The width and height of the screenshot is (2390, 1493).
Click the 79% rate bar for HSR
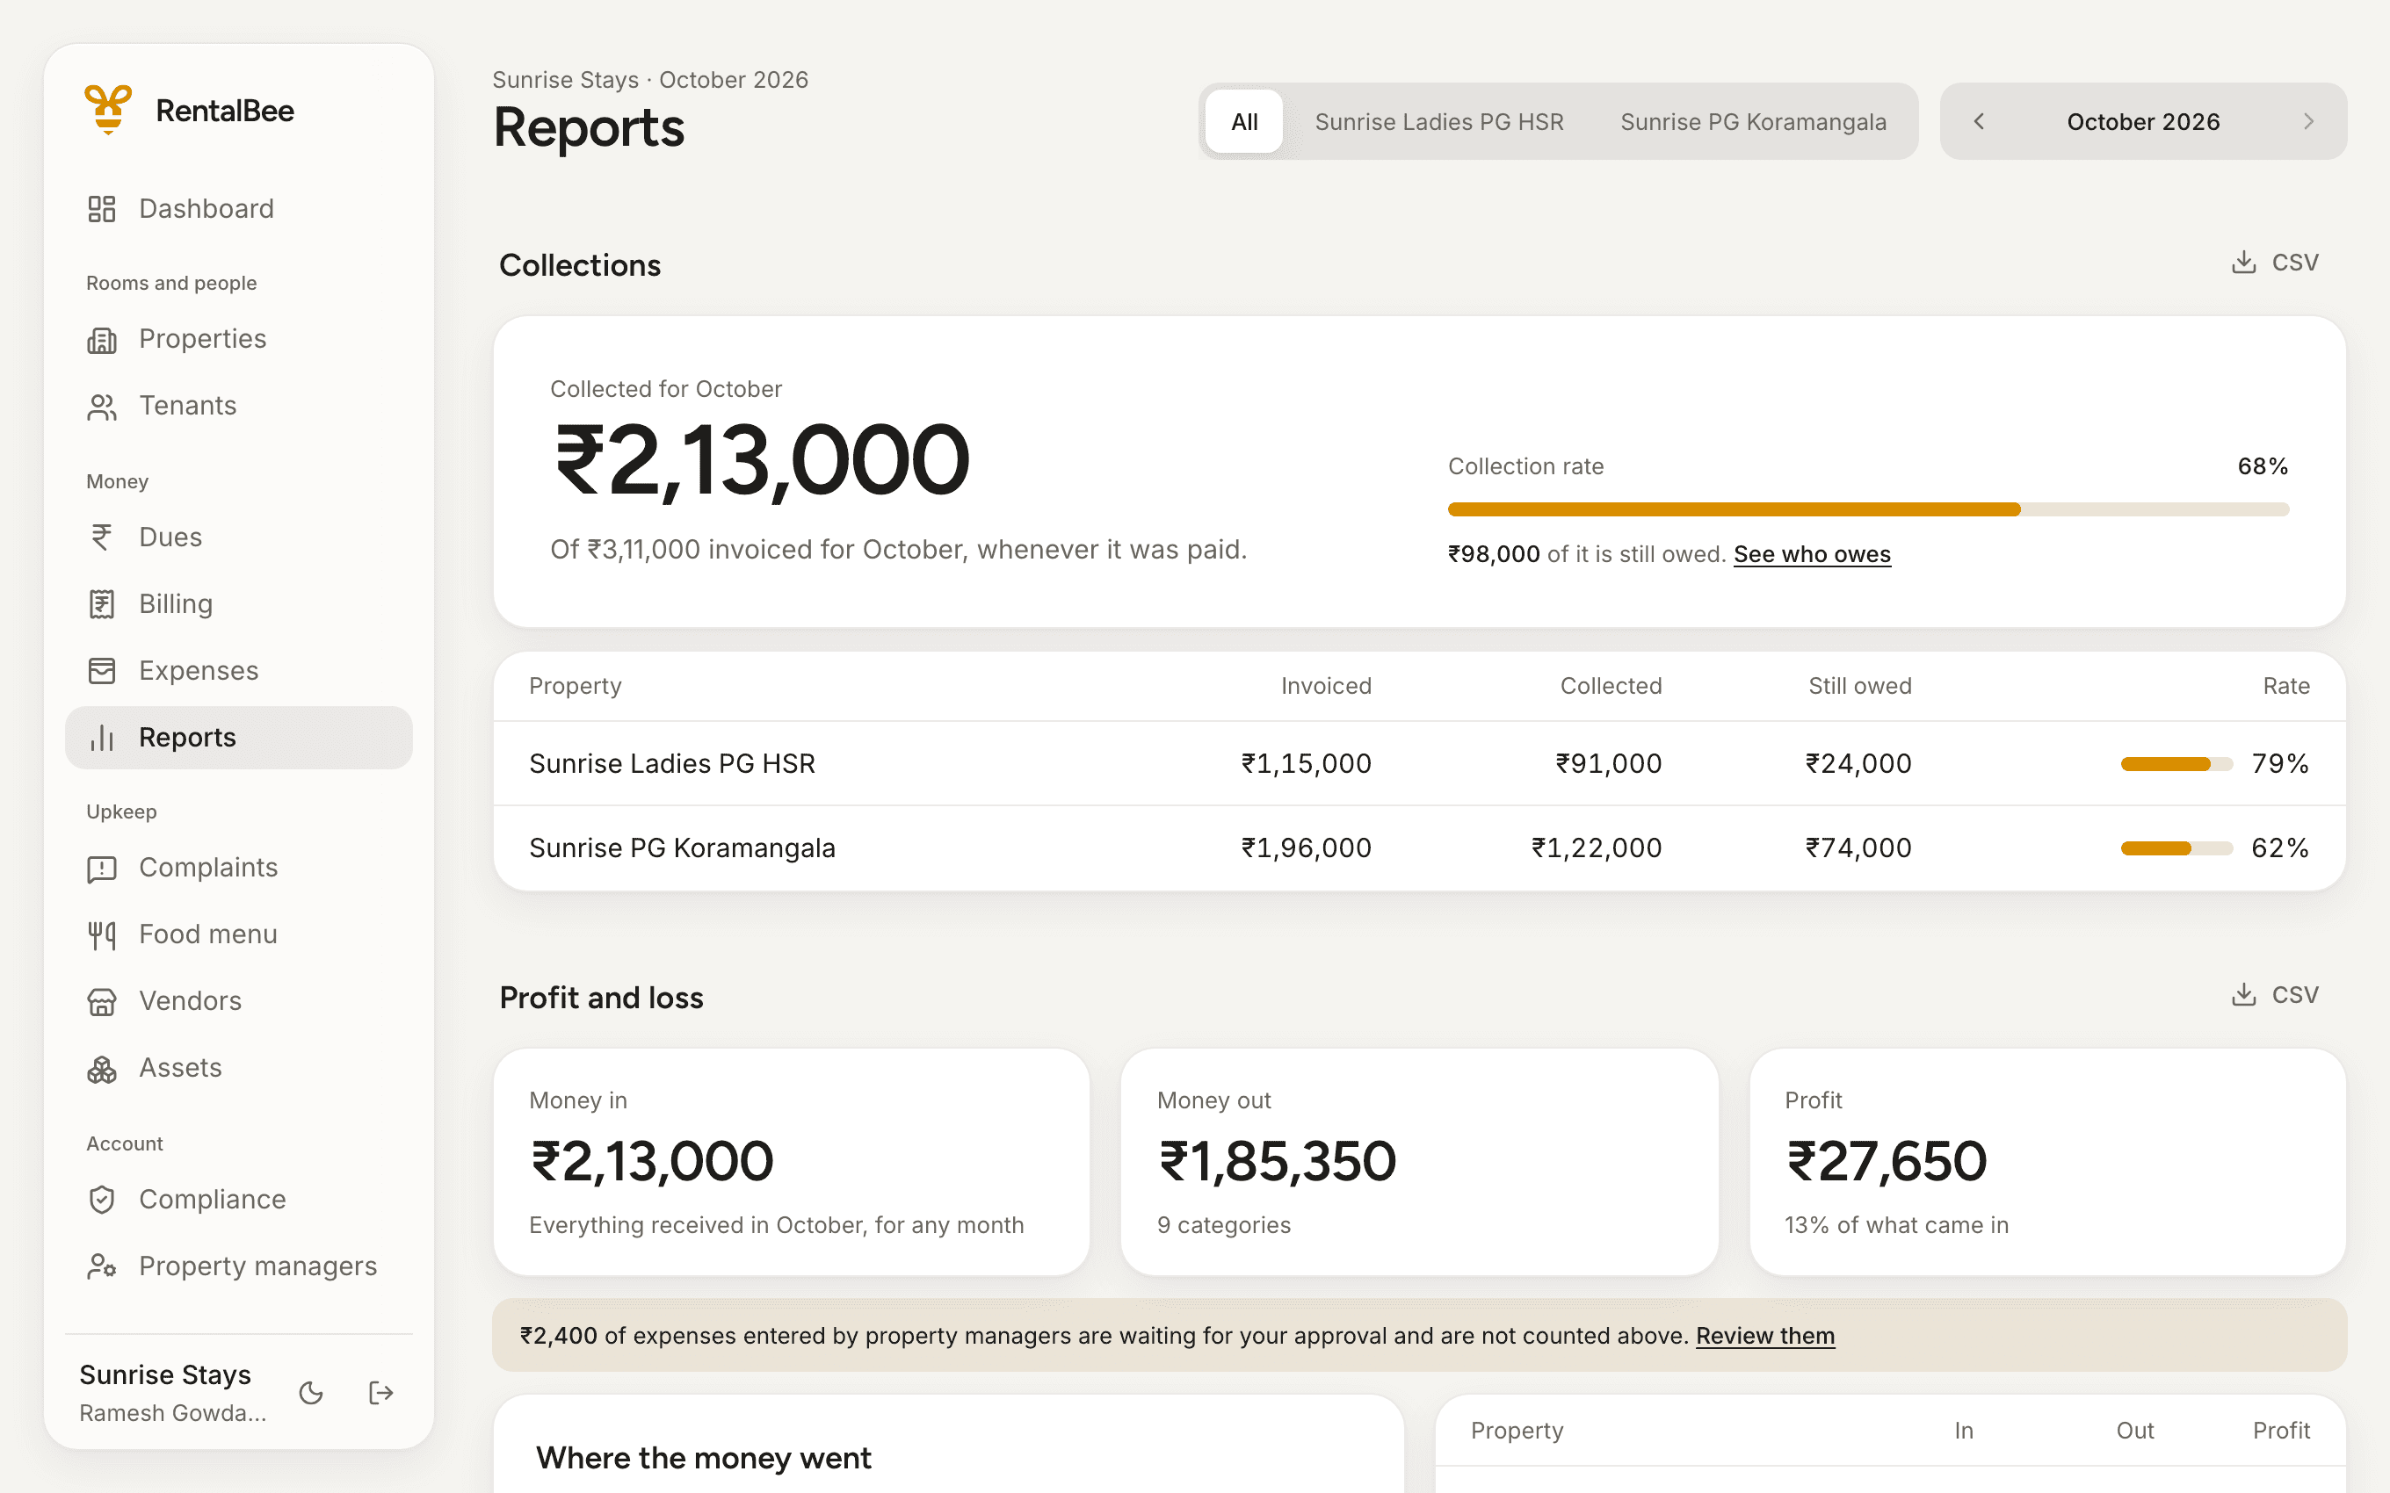pyautogui.click(x=2176, y=763)
